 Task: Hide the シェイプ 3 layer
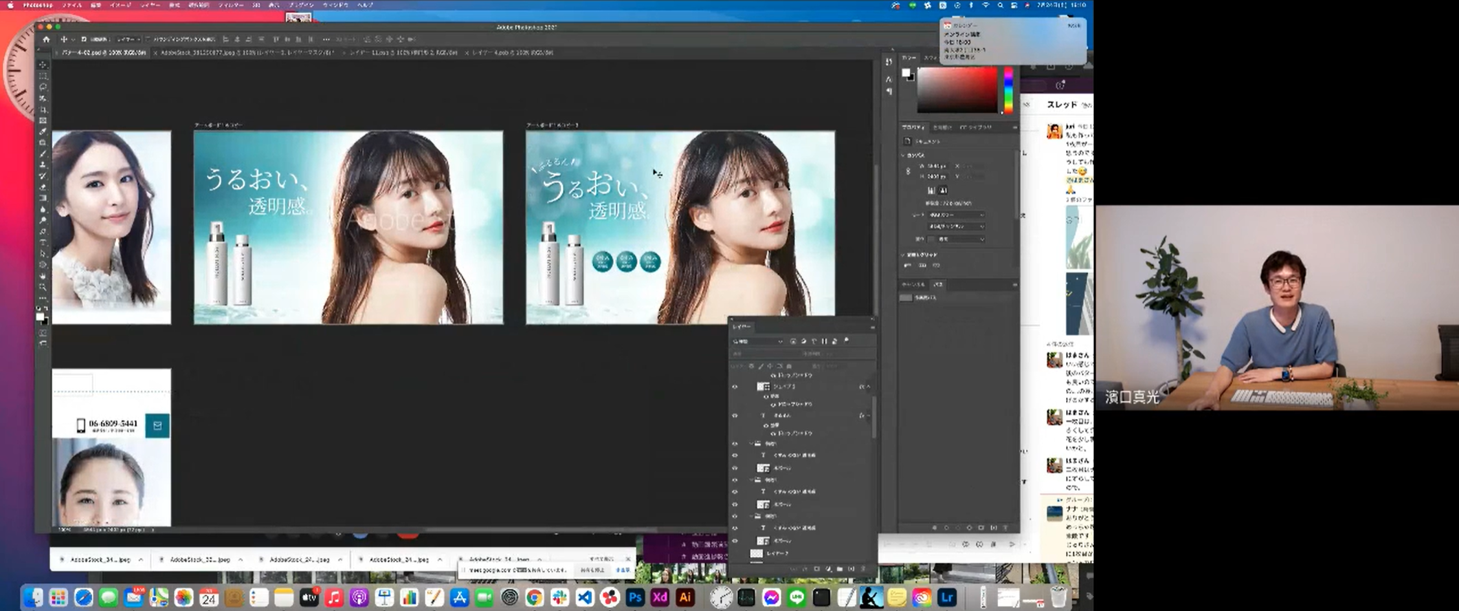[x=735, y=387]
